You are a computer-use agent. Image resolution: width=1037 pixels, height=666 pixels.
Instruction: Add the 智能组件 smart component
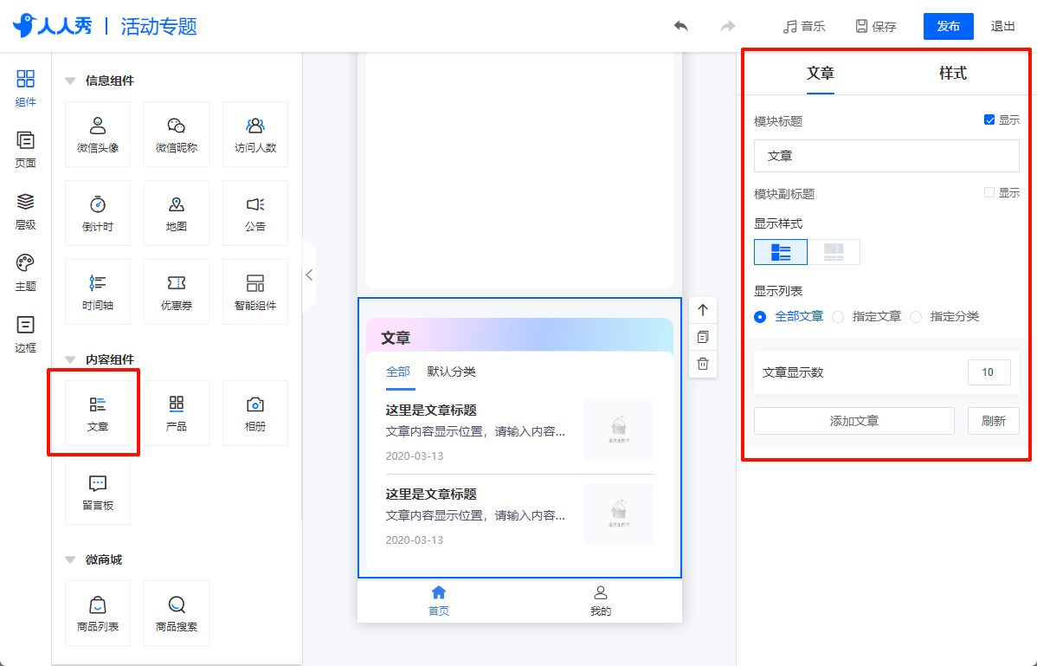point(255,292)
